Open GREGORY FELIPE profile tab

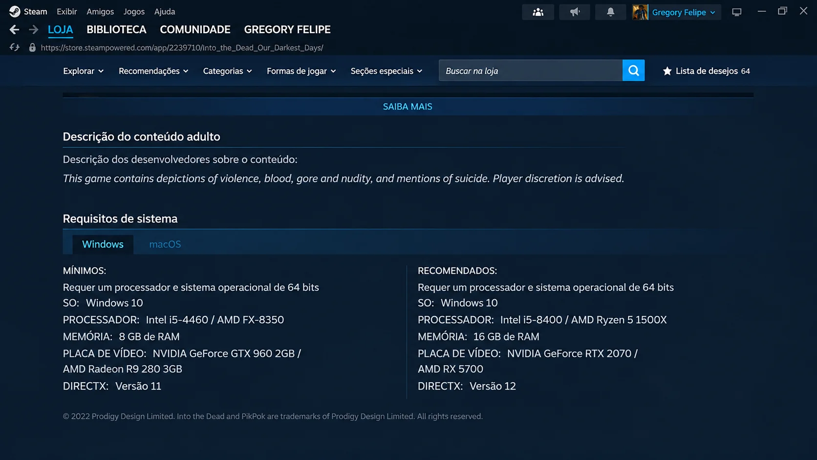pyautogui.click(x=287, y=30)
